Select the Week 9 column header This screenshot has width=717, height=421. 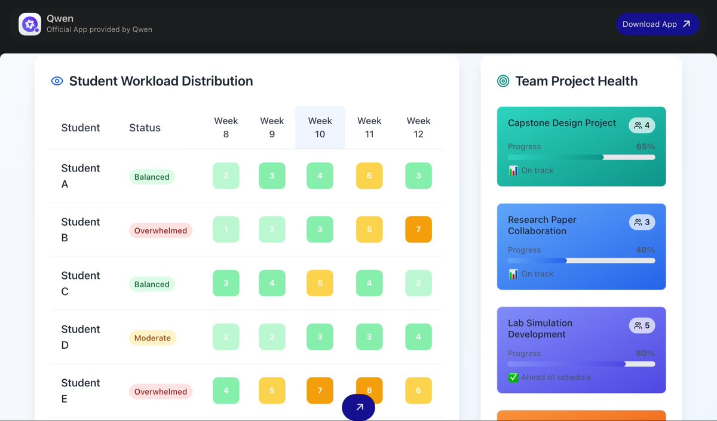[272, 128]
